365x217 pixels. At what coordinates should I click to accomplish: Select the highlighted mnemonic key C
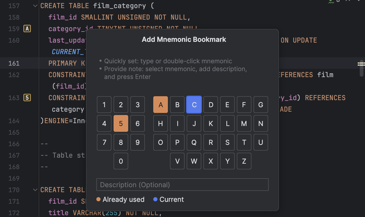pos(194,105)
